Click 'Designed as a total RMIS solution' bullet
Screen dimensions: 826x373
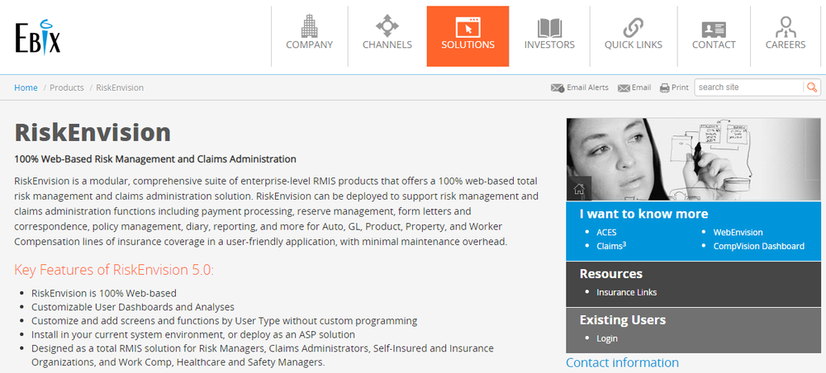pyautogui.click(x=263, y=355)
